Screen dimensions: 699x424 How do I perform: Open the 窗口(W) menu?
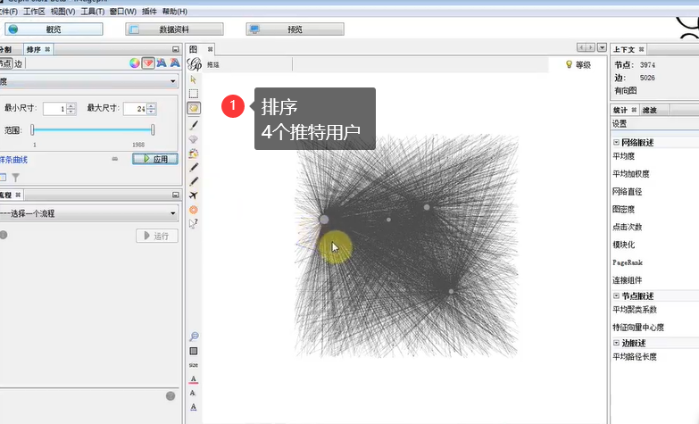coord(123,11)
